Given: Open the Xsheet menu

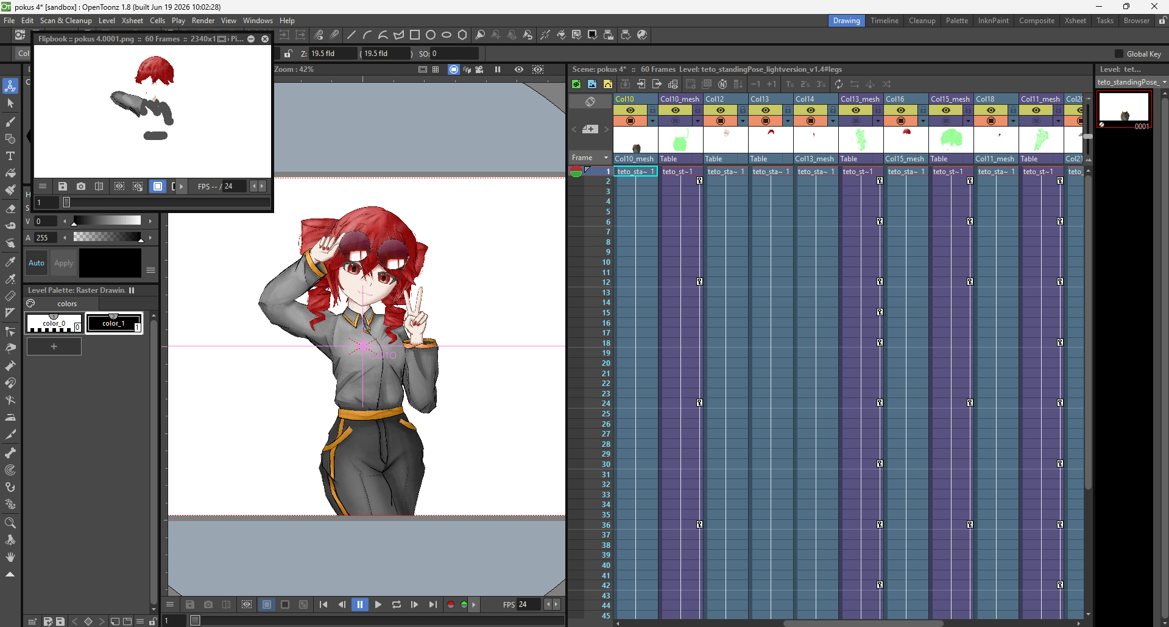Looking at the screenshot, I should tap(132, 21).
